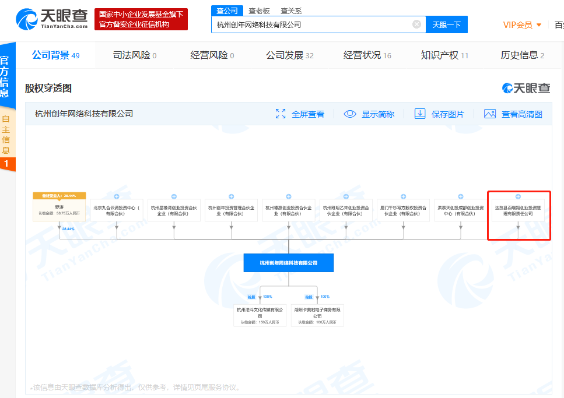The height and width of the screenshot is (398, 564).
Task: Save the chart via the 保存图片 download icon
Action: coord(420,114)
